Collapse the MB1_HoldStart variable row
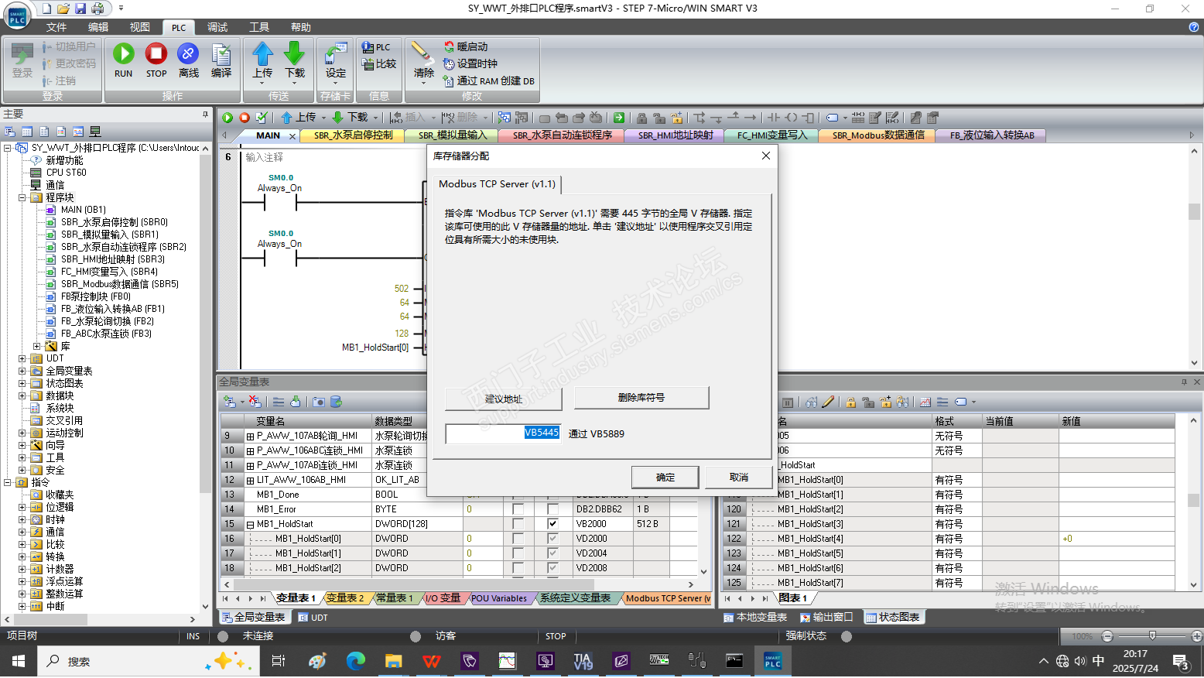 (x=251, y=525)
